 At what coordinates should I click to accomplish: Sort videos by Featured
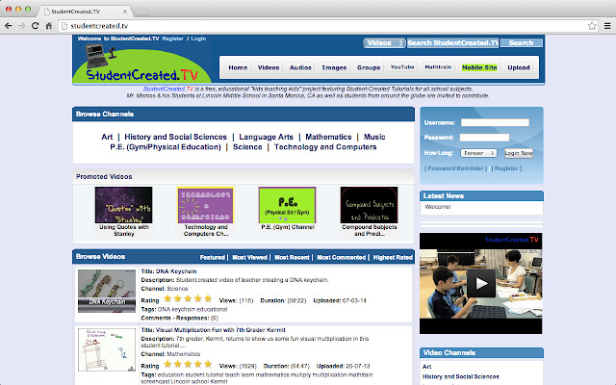coord(212,257)
